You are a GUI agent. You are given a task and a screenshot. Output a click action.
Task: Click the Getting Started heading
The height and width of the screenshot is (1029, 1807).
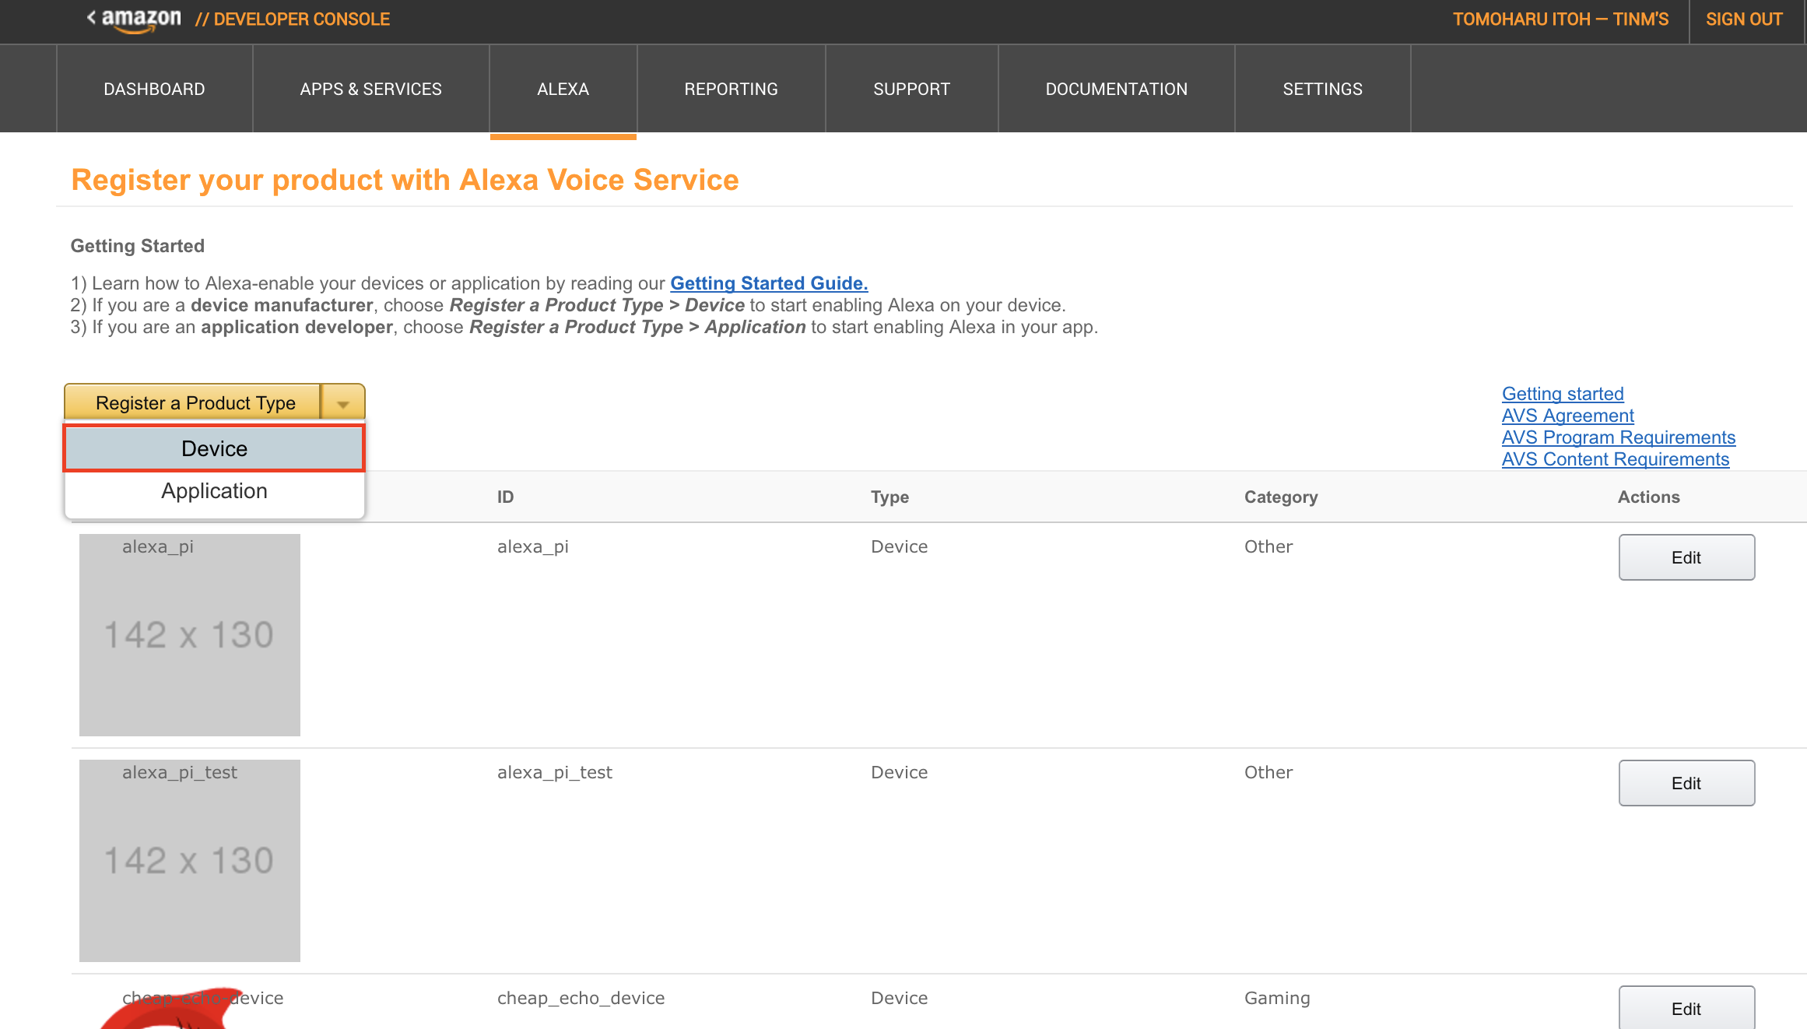[x=138, y=246]
